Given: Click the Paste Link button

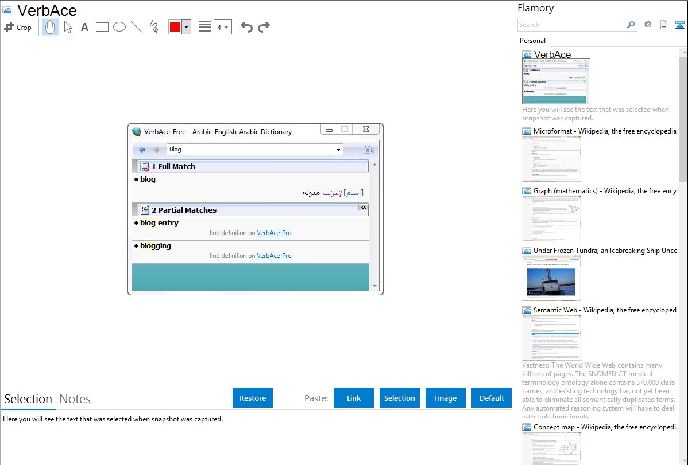Looking at the screenshot, I should pos(354,398).
